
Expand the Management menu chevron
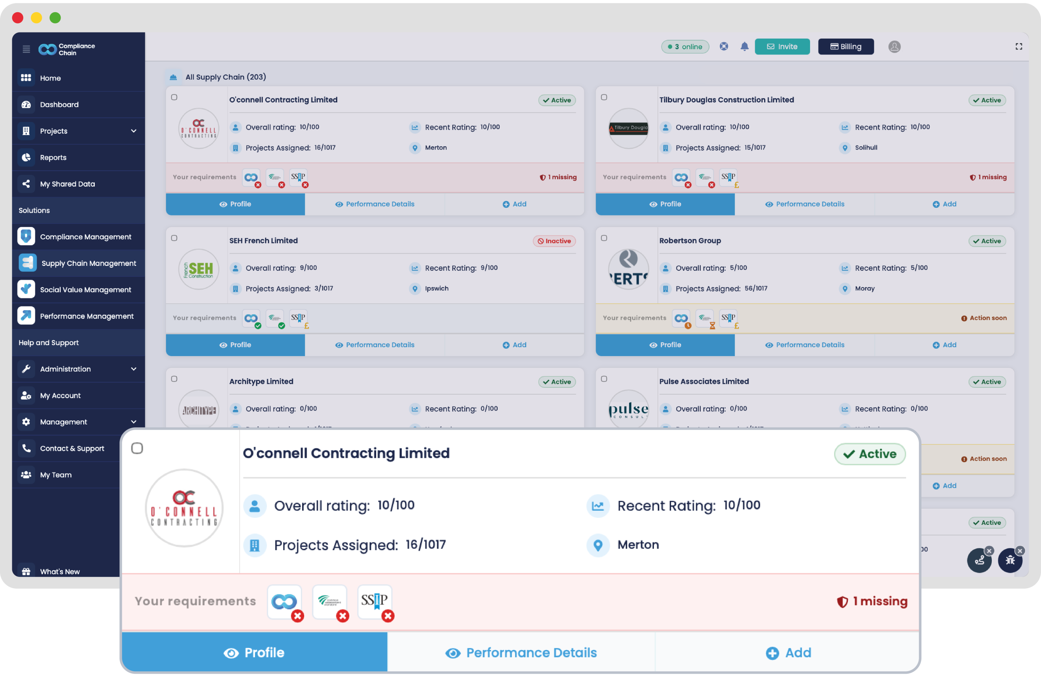click(x=133, y=422)
